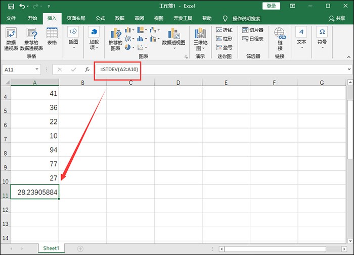
Task: Insert a 3D map (三维地图)
Action: 200,39
